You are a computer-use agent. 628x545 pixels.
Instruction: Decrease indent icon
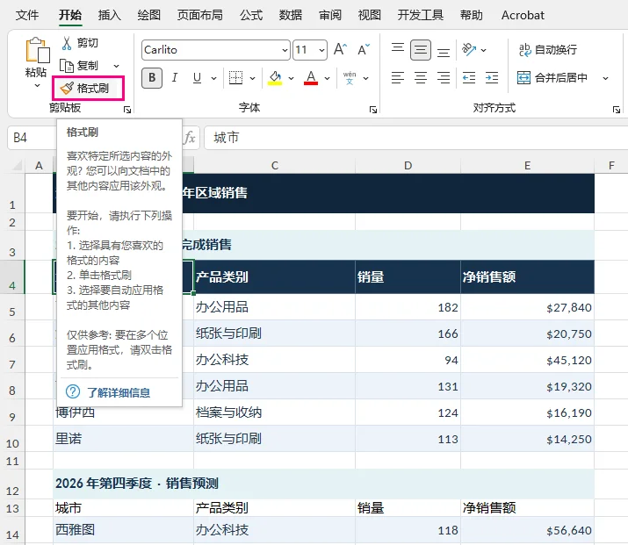click(x=469, y=77)
